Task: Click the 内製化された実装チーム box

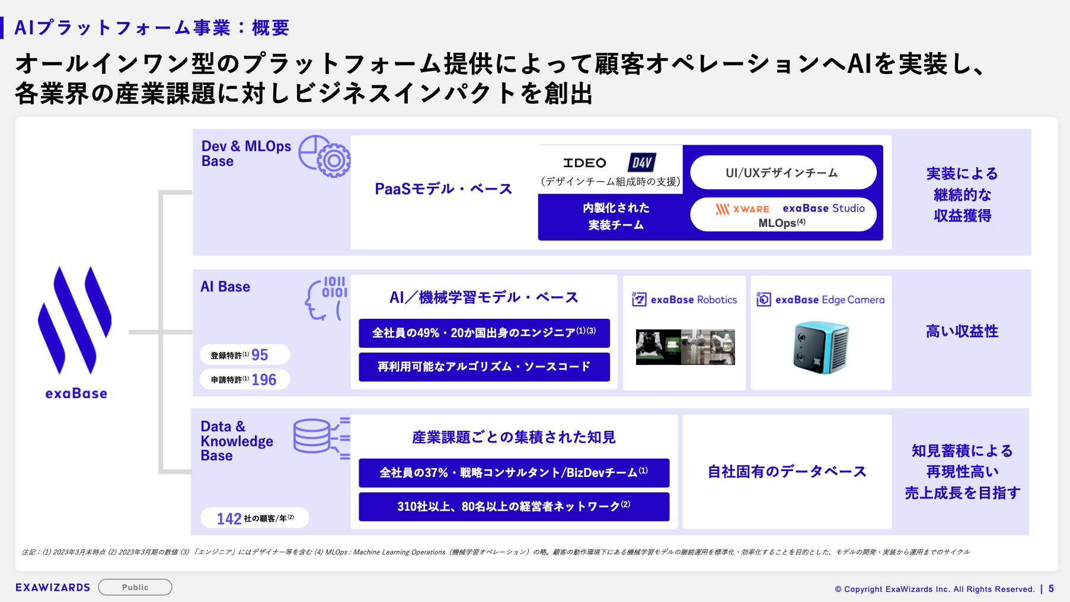Action: tap(616, 216)
